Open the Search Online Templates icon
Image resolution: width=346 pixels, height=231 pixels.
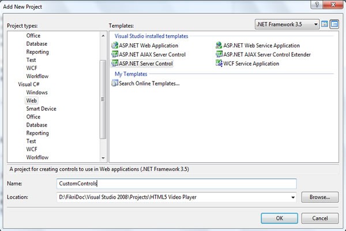point(115,83)
